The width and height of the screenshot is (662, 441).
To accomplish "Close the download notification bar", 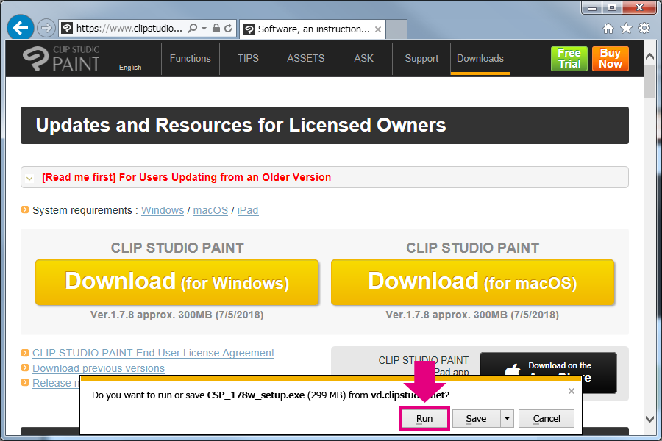I will [572, 391].
